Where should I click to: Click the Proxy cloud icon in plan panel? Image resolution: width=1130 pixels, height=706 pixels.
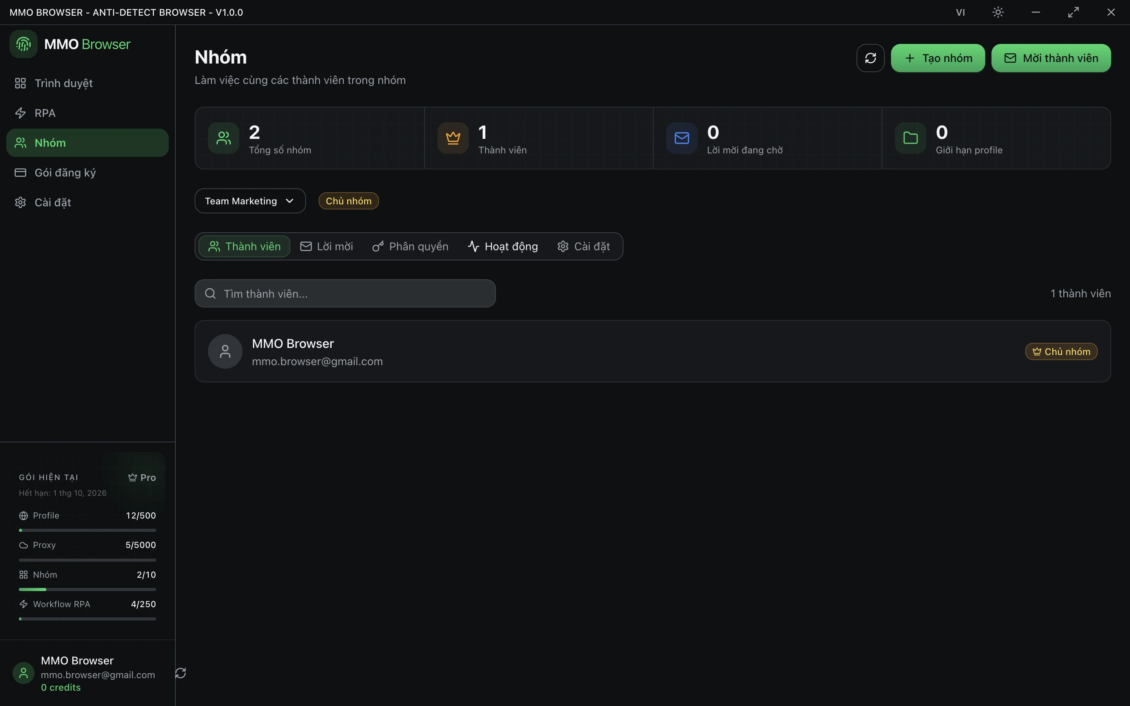point(24,545)
